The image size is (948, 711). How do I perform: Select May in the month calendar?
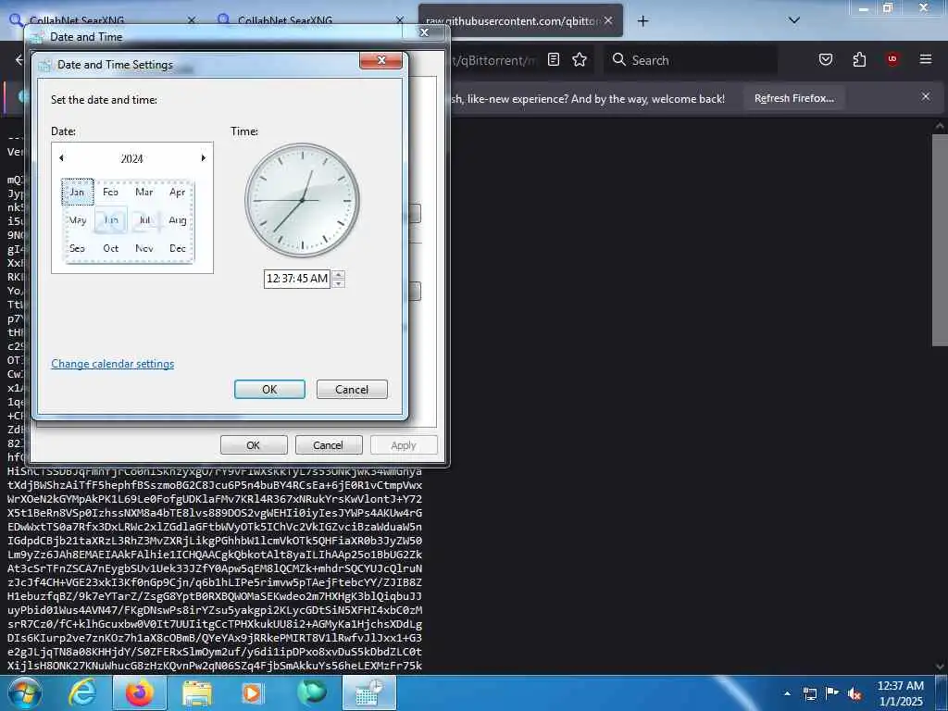click(78, 220)
